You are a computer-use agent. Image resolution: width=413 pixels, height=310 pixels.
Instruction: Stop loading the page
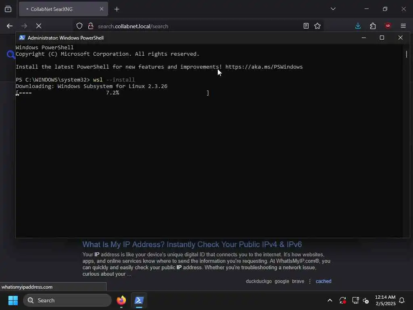coord(39,26)
